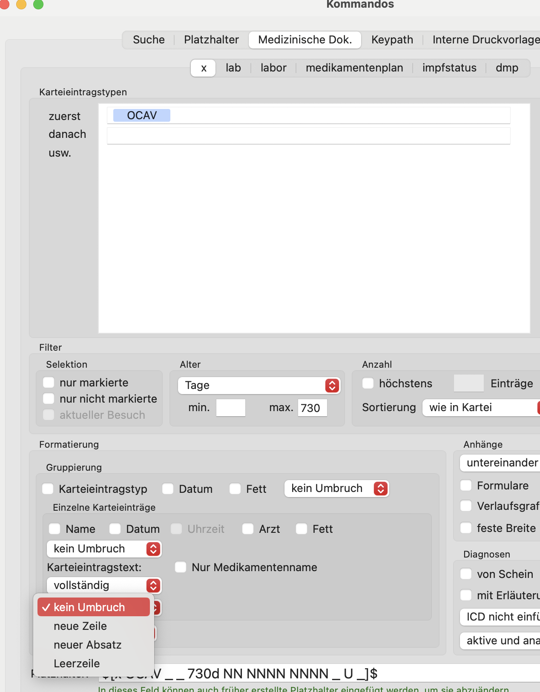Check the feste Breite checkbox

tap(466, 528)
